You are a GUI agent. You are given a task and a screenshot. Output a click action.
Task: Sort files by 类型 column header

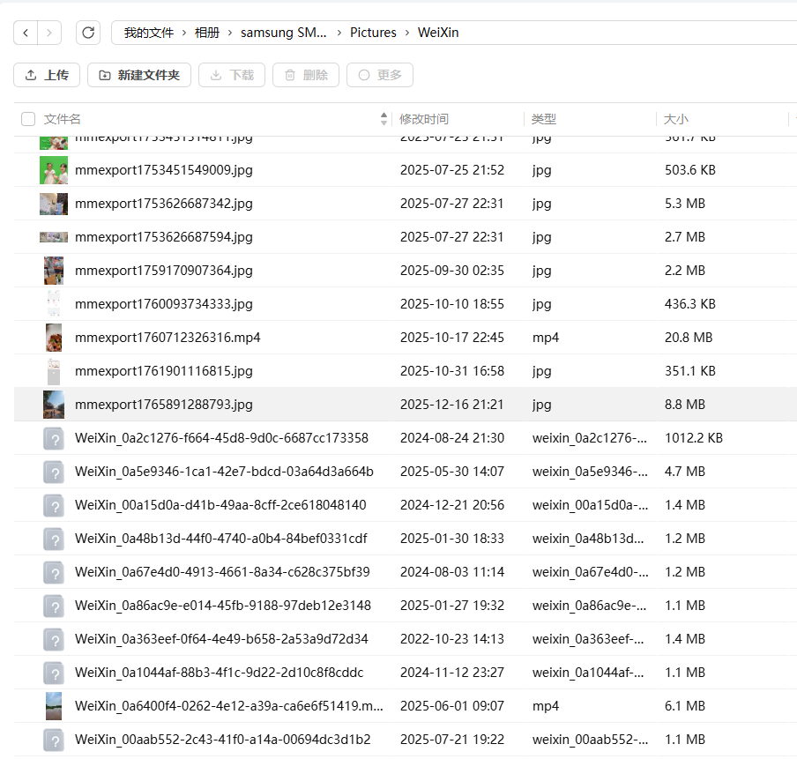pos(544,119)
